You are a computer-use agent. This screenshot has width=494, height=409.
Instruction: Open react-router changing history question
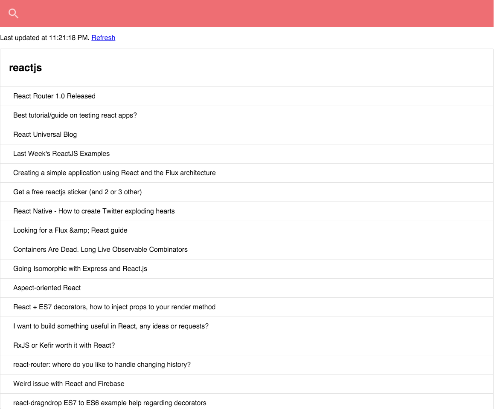[x=247, y=365]
